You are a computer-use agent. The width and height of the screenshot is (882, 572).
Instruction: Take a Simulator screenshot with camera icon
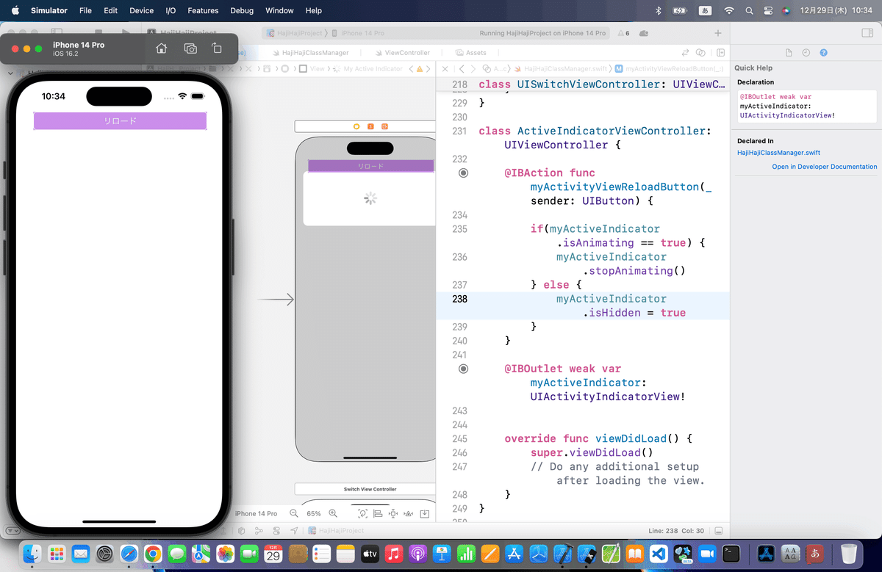point(190,48)
